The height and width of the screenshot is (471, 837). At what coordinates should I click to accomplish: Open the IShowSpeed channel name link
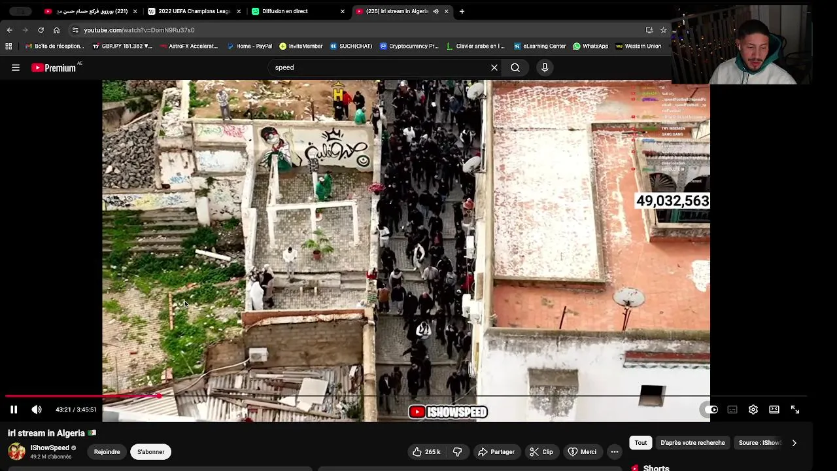coord(50,448)
